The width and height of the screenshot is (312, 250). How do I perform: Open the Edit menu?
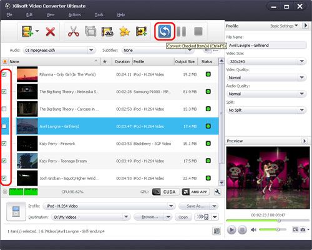(29, 14)
